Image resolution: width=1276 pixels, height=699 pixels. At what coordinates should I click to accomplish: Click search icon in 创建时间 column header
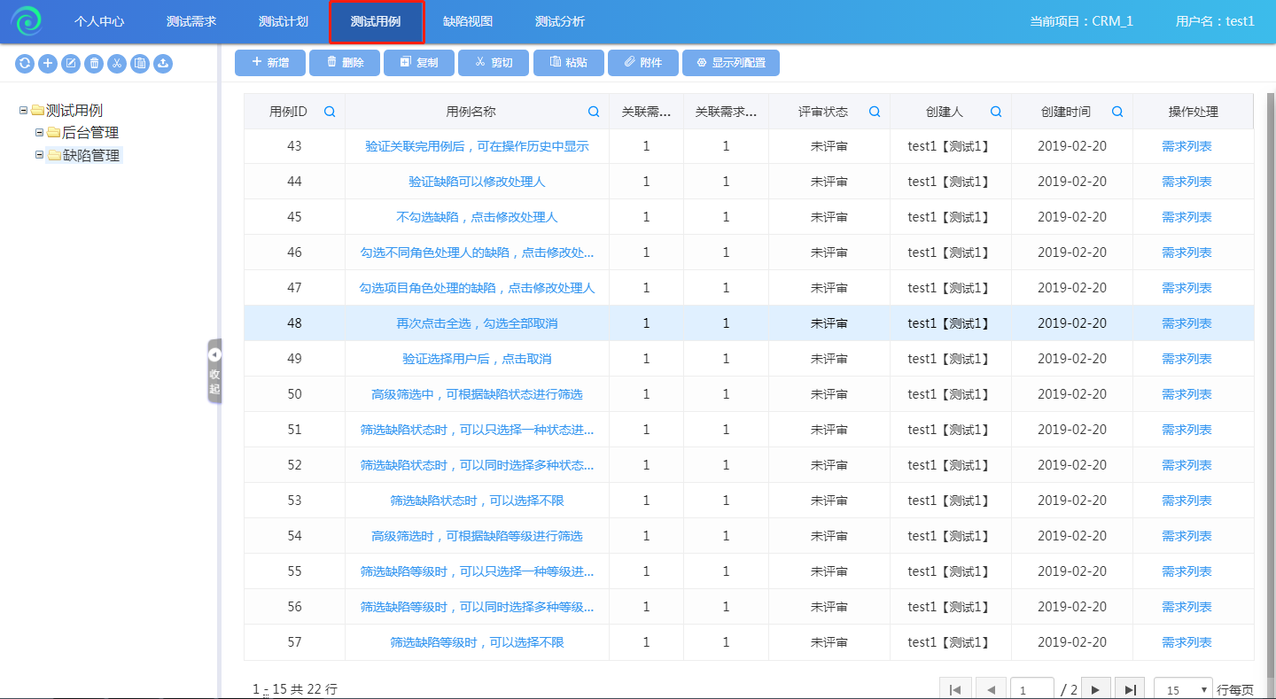tap(1117, 112)
